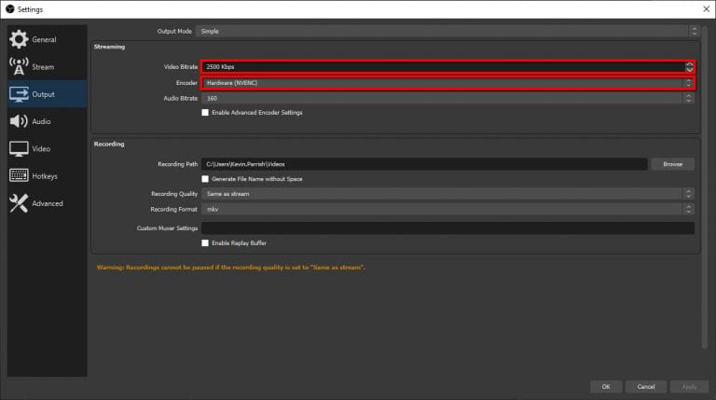
Task: Select the Output monitor icon
Action: (x=19, y=94)
